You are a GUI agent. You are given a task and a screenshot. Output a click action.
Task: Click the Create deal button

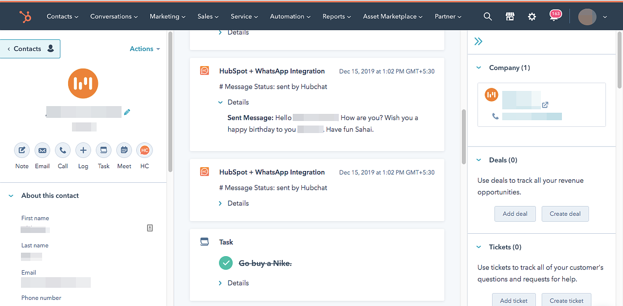[x=565, y=214]
